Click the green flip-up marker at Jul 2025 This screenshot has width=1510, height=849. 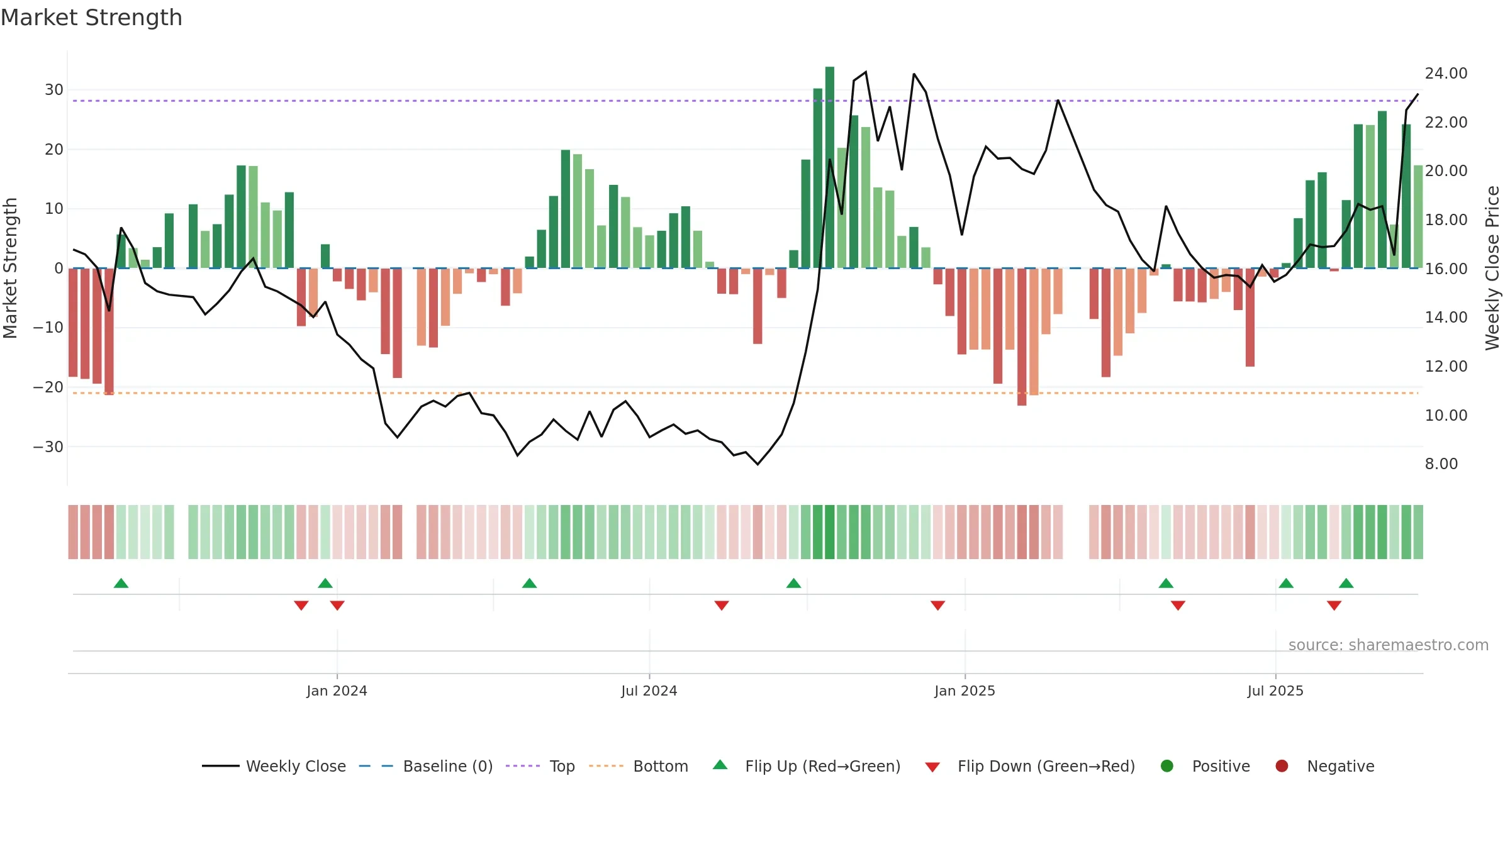tap(1286, 583)
